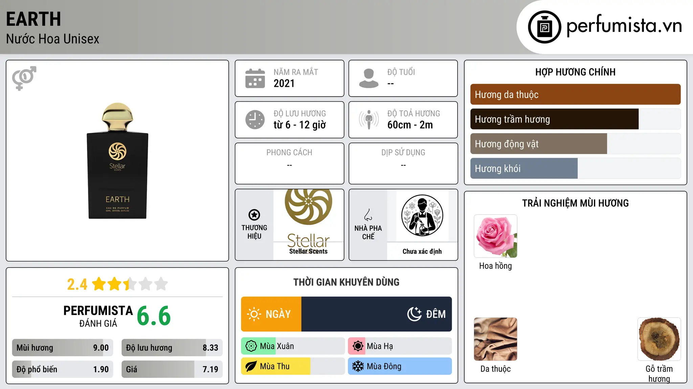Click the Hương da thuộc accord bar

575,95
